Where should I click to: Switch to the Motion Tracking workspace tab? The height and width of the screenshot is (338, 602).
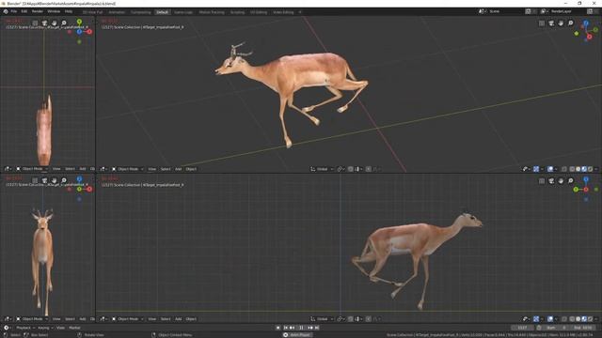click(212, 12)
